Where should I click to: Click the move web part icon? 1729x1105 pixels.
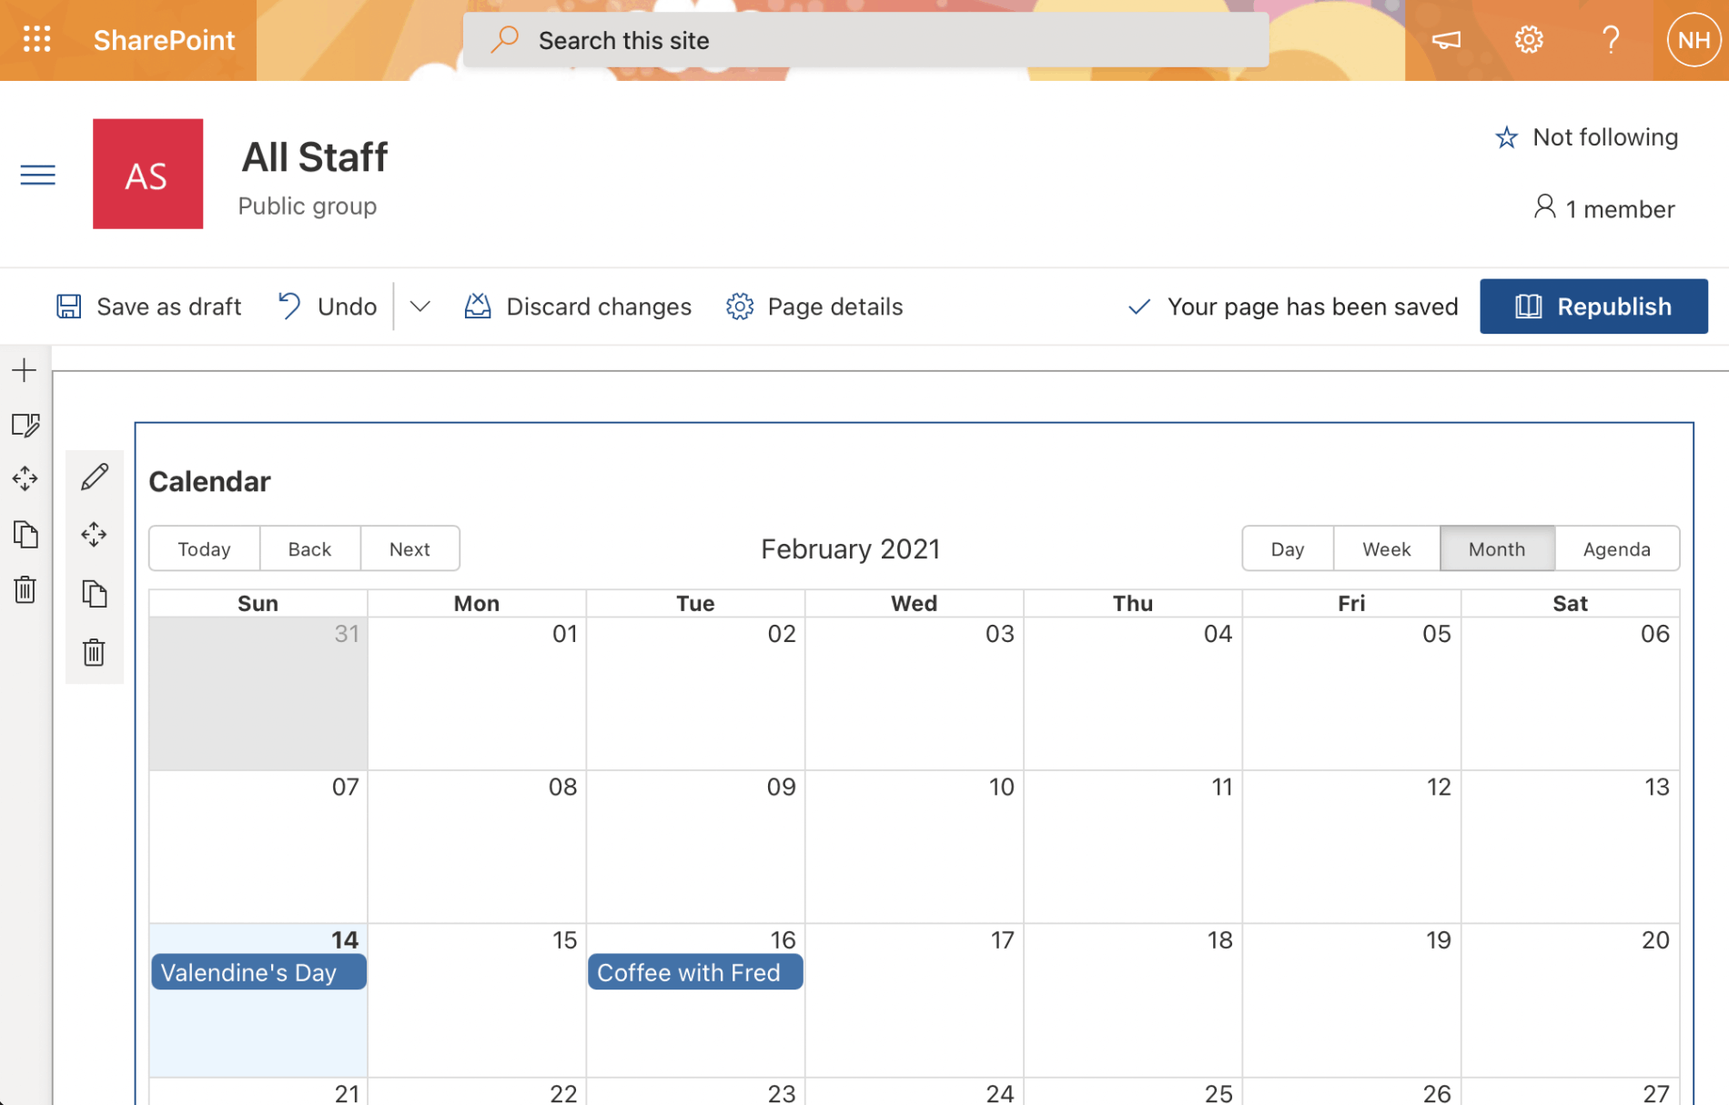point(95,535)
